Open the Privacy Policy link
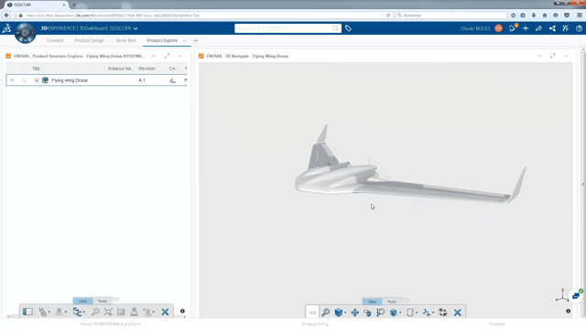The height and width of the screenshot is (329, 586). click(x=315, y=324)
